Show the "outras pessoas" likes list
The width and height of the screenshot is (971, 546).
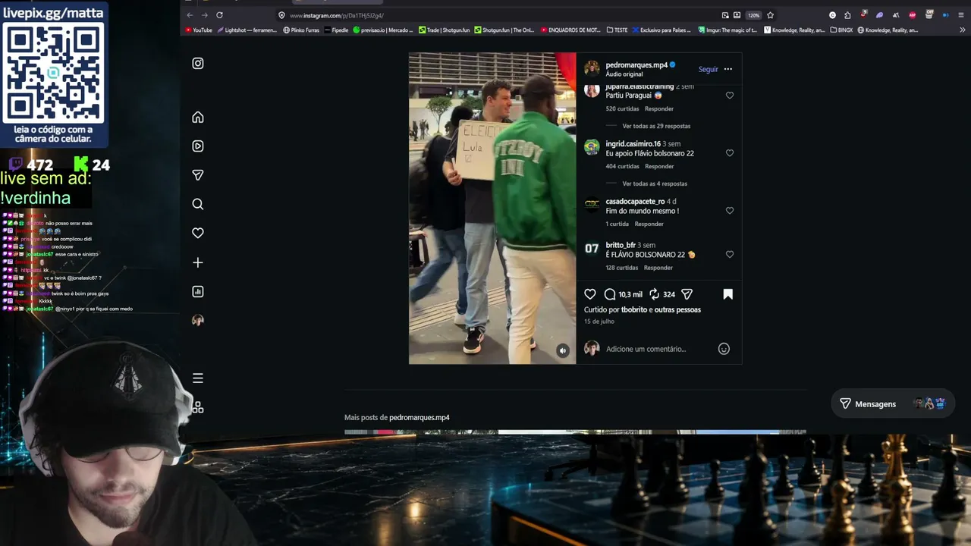tap(678, 309)
